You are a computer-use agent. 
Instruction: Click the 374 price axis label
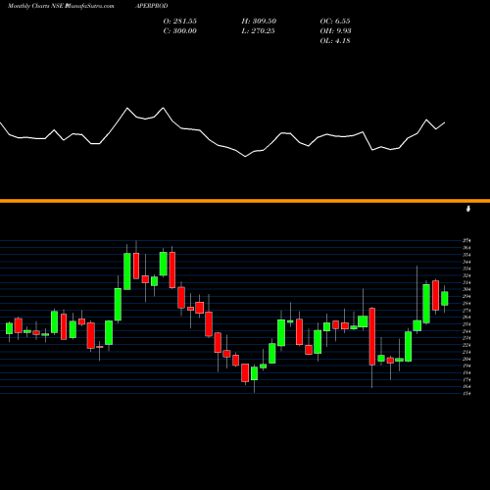point(466,241)
